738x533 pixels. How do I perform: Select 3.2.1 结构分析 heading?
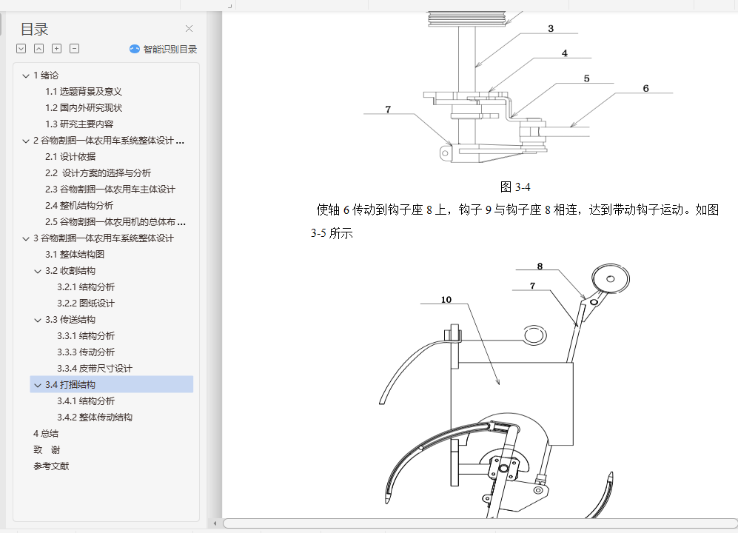86,287
